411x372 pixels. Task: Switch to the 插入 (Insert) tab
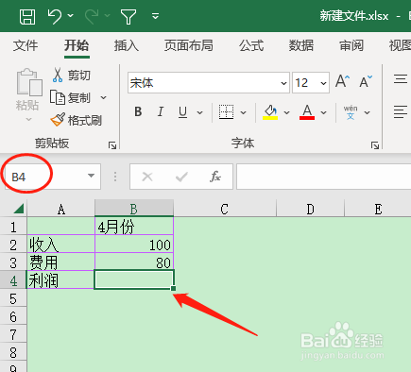pyautogui.click(x=126, y=46)
